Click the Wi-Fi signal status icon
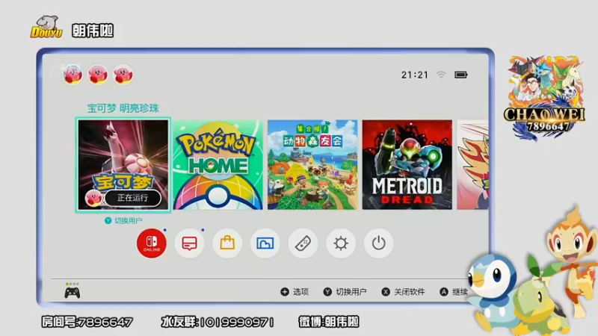This screenshot has height=336, width=598. 441,75
